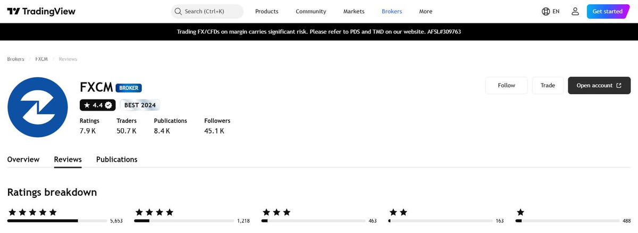Click the Open account button
The width and height of the screenshot is (638, 233).
click(x=599, y=86)
